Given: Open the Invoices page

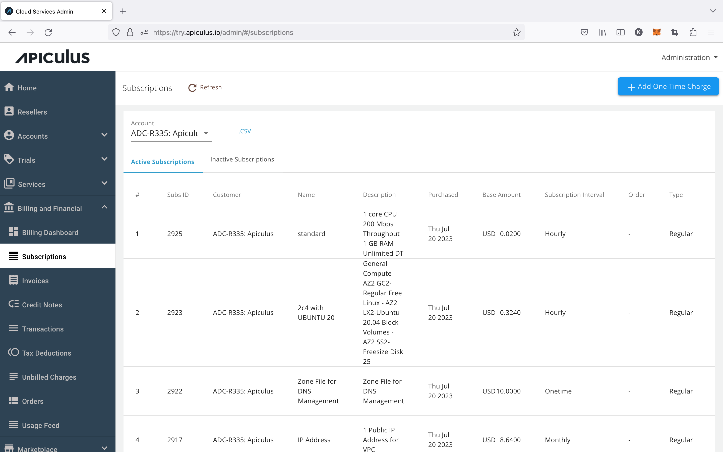Looking at the screenshot, I should pyautogui.click(x=35, y=281).
